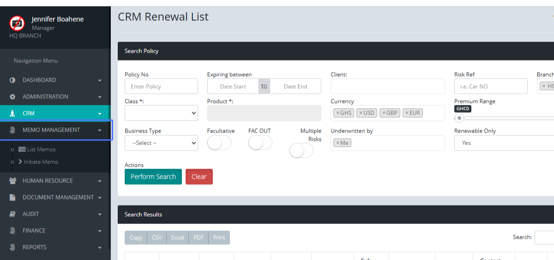Screen dimensions: 554x260
Task: Click the Policy No input field
Action: click(x=161, y=86)
